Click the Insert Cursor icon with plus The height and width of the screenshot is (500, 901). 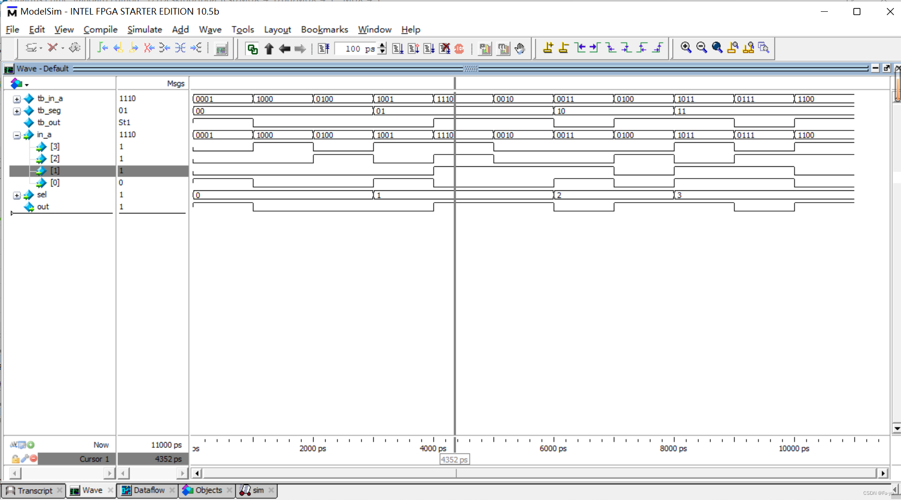548,48
